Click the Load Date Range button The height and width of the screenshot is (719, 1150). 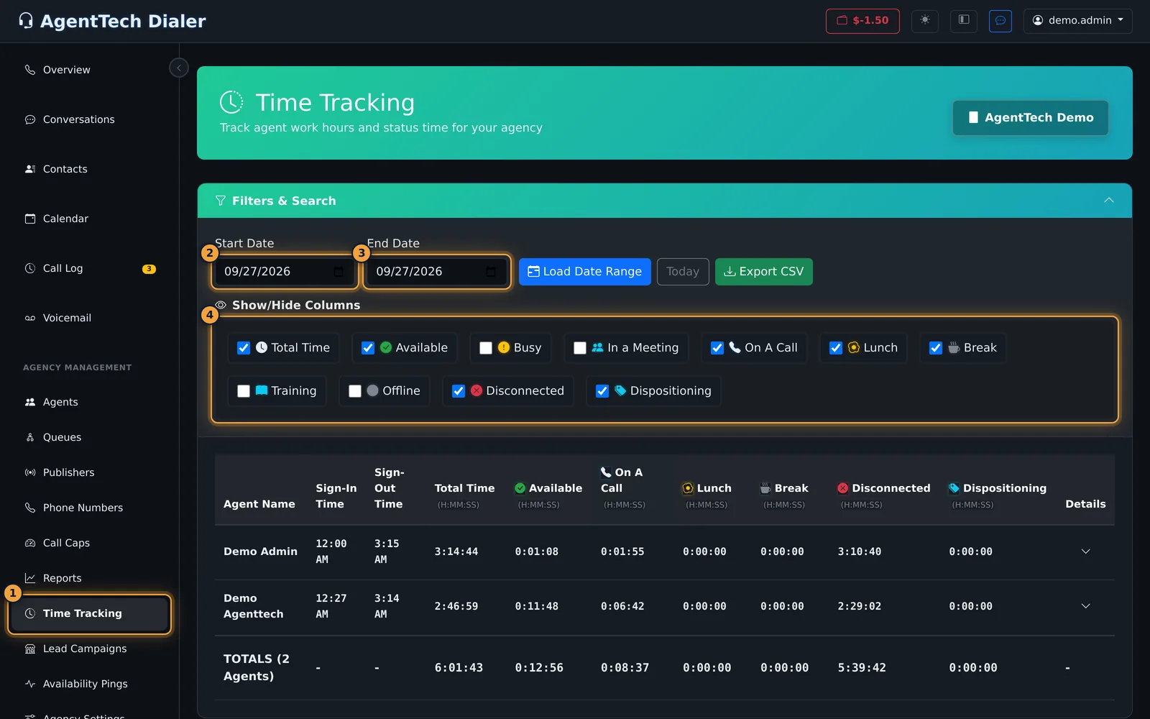tap(585, 272)
